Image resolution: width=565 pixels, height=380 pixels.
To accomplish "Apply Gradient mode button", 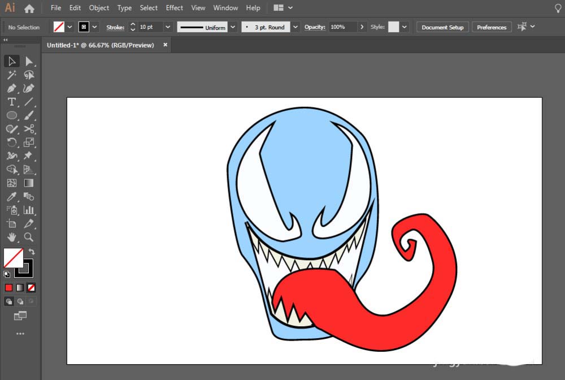I will pos(20,288).
